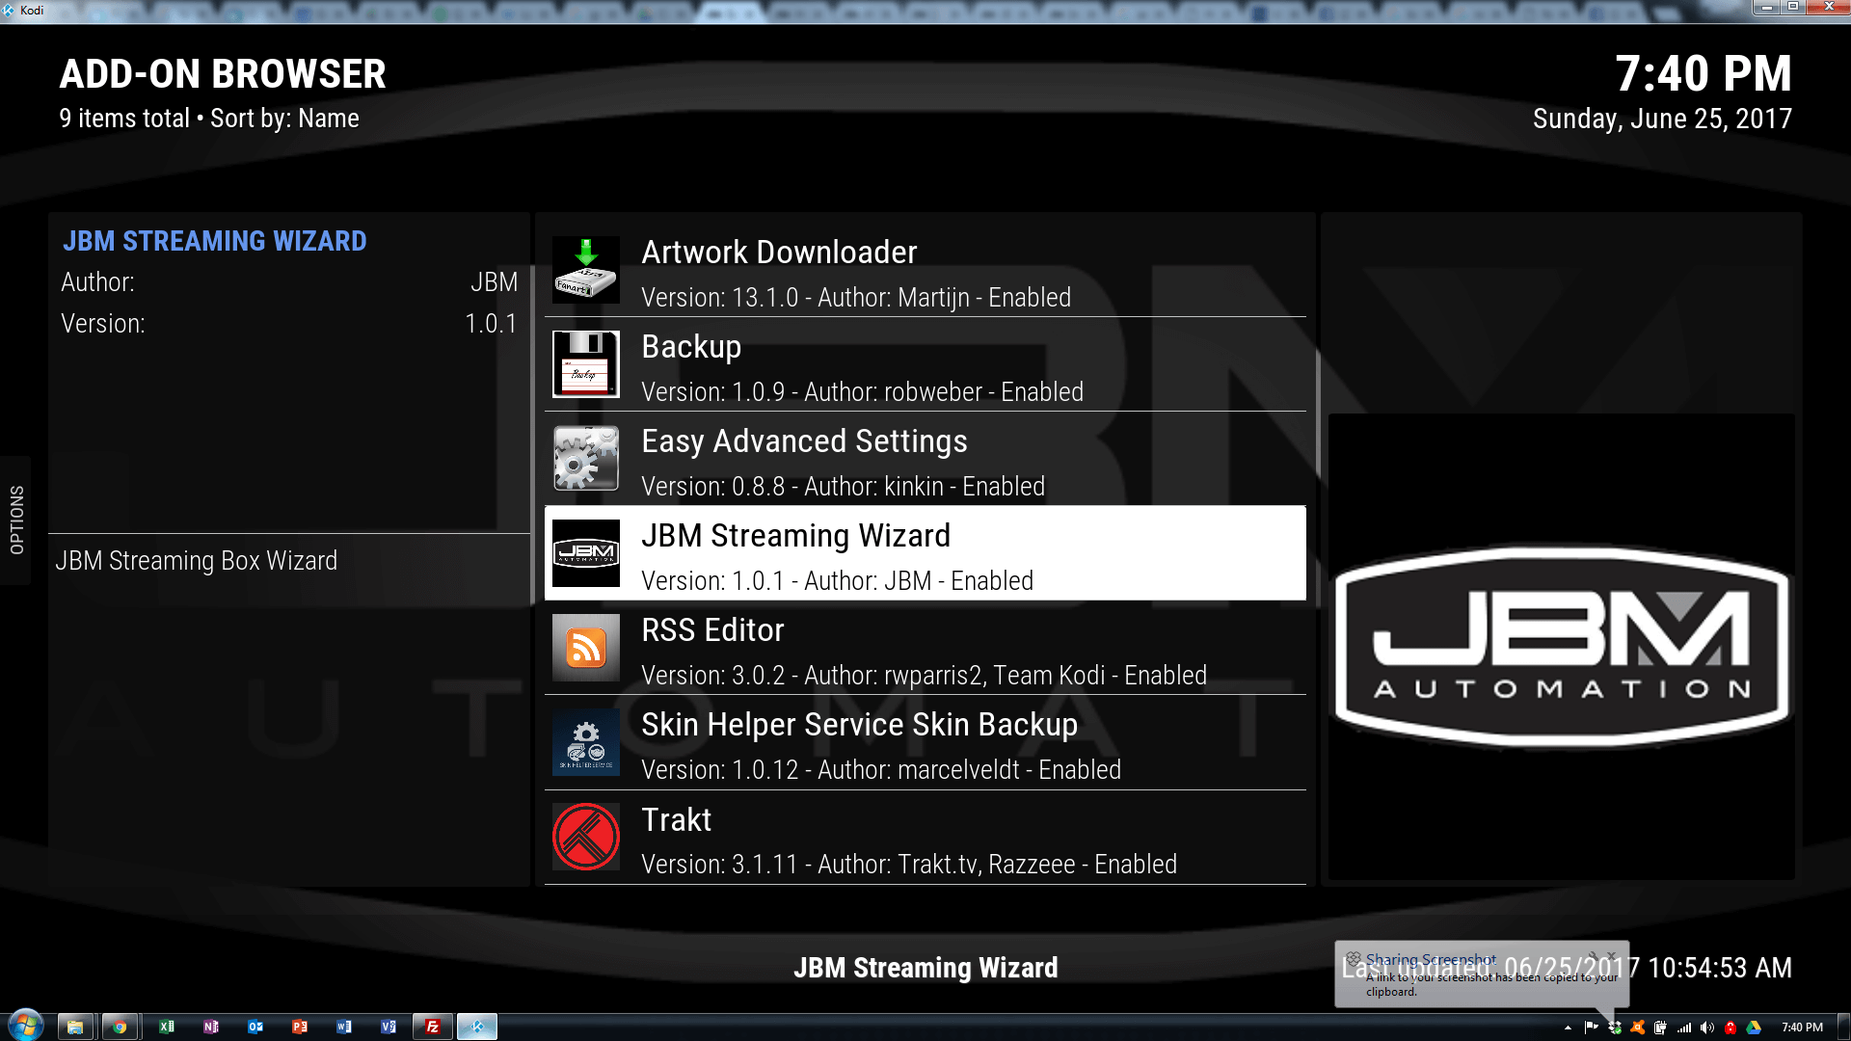Click the Artwork Downloader add-on icon
The image size is (1851, 1041).
click(586, 270)
